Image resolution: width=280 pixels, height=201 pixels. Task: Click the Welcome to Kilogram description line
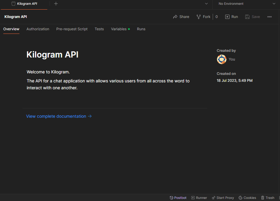point(48,72)
